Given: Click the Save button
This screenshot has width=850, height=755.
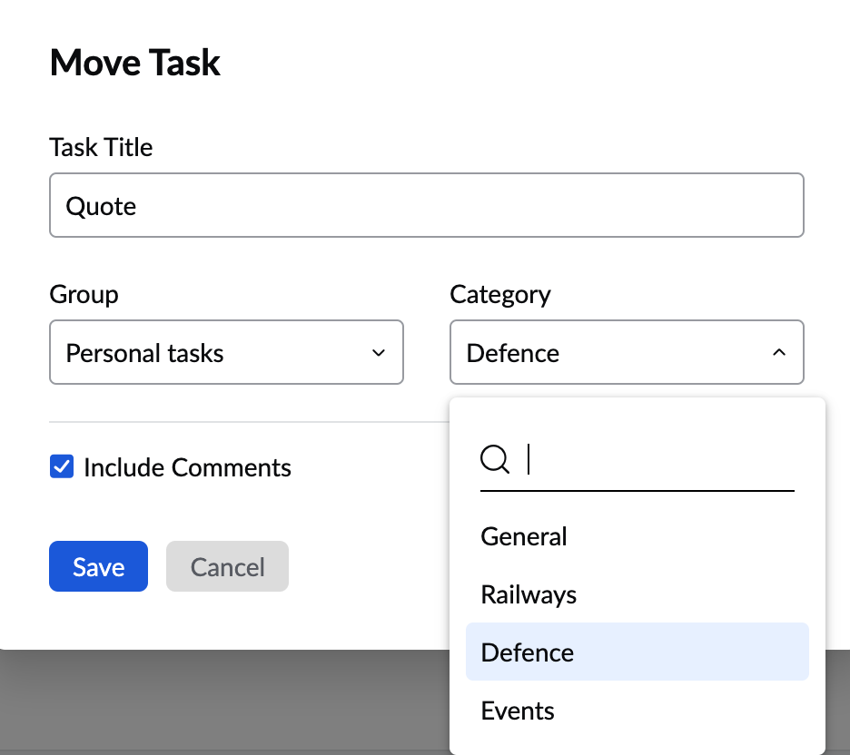Looking at the screenshot, I should click(98, 566).
